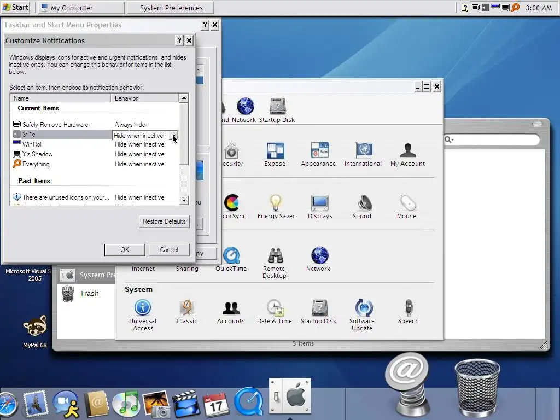560x420 pixels.
Task: Click the Everything search tray icon
Action: coord(515,8)
